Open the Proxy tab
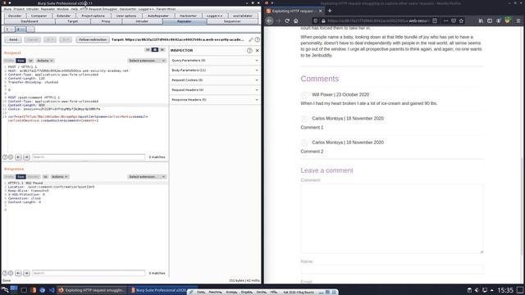 (x=106, y=21)
